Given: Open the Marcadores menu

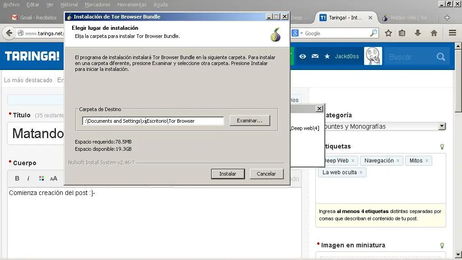Looking at the screenshot, I should click(97, 5).
